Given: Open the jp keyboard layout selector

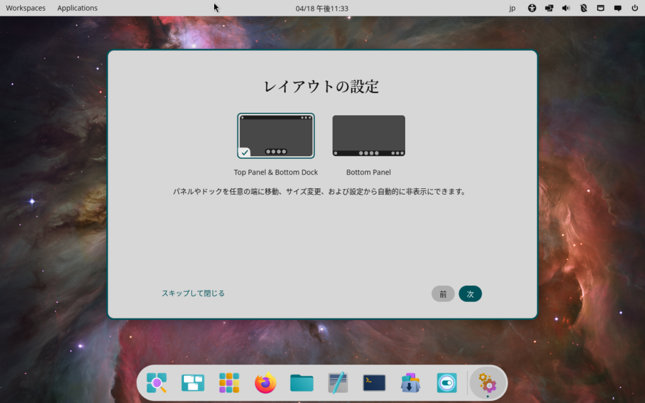Looking at the screenshot, I should (512, 8).
